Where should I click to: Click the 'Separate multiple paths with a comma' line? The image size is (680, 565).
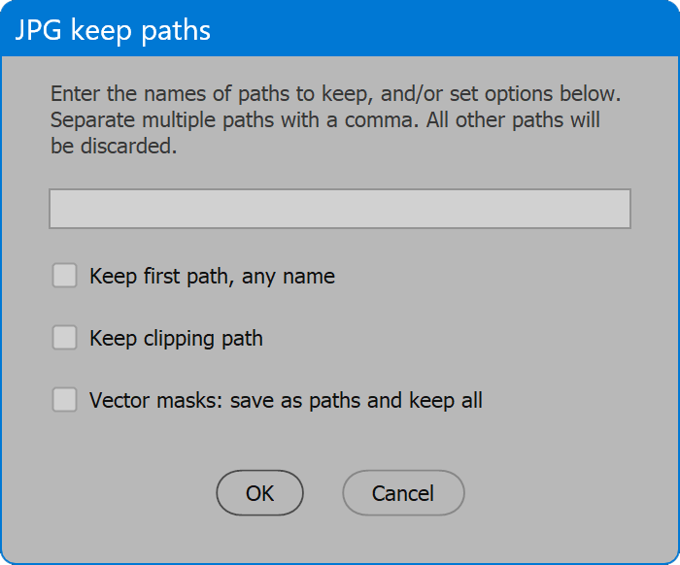coord(325,121)
